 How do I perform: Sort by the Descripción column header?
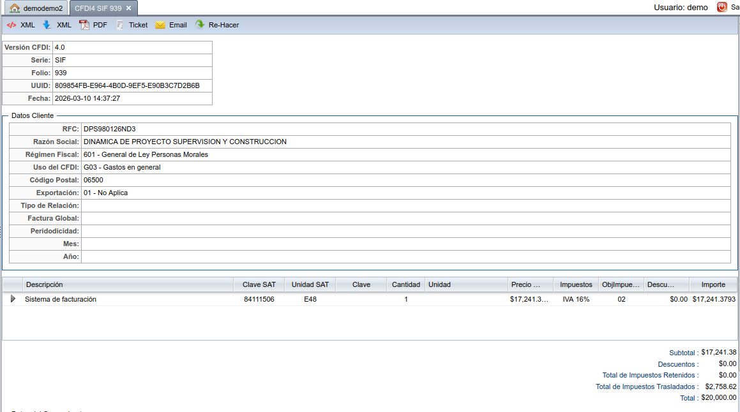coord(45,284)
